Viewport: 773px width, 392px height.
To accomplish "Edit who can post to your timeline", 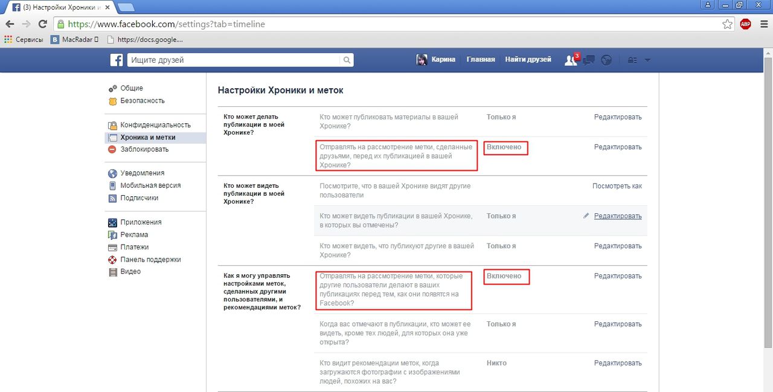I will (618, 117).
